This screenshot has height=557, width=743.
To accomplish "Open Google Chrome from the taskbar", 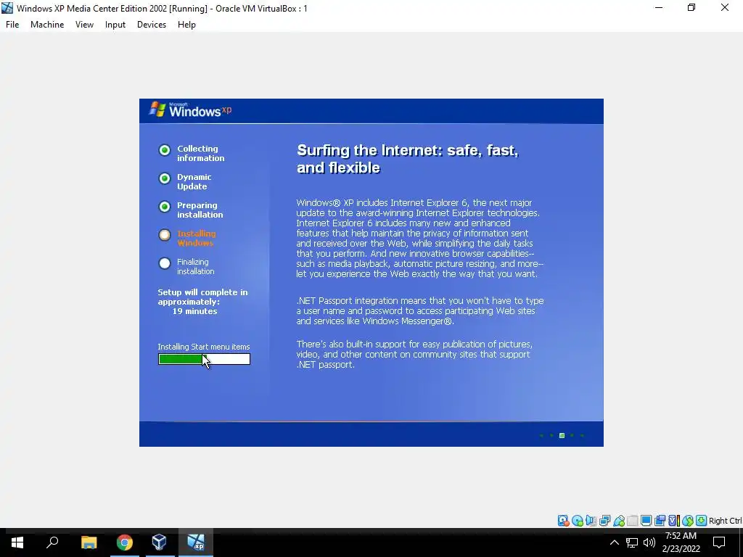I will click(125, 542).
